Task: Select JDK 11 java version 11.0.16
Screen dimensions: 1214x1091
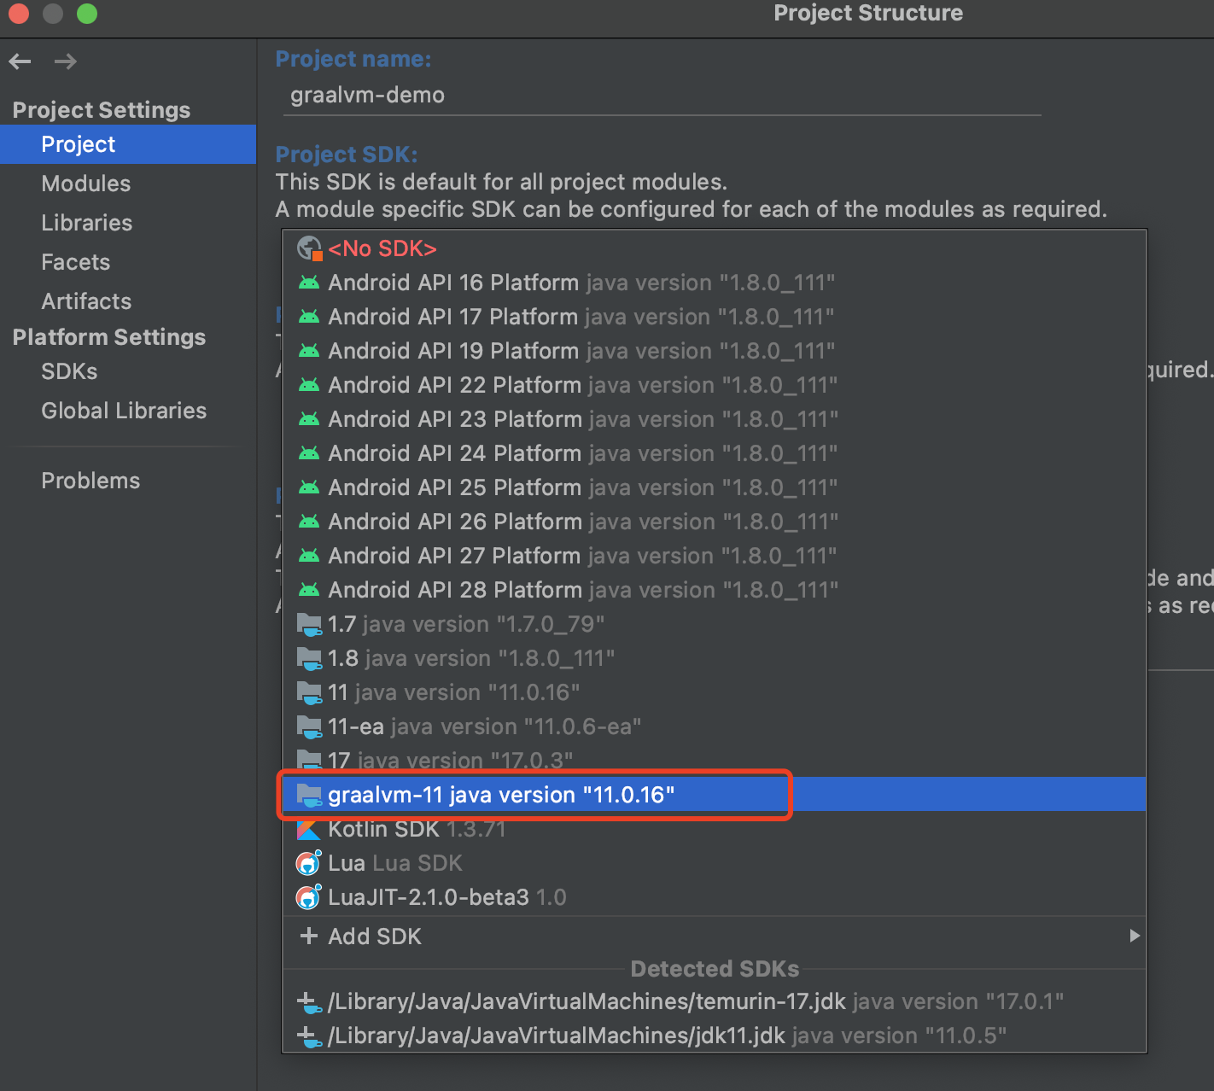Action: [714, 692]
